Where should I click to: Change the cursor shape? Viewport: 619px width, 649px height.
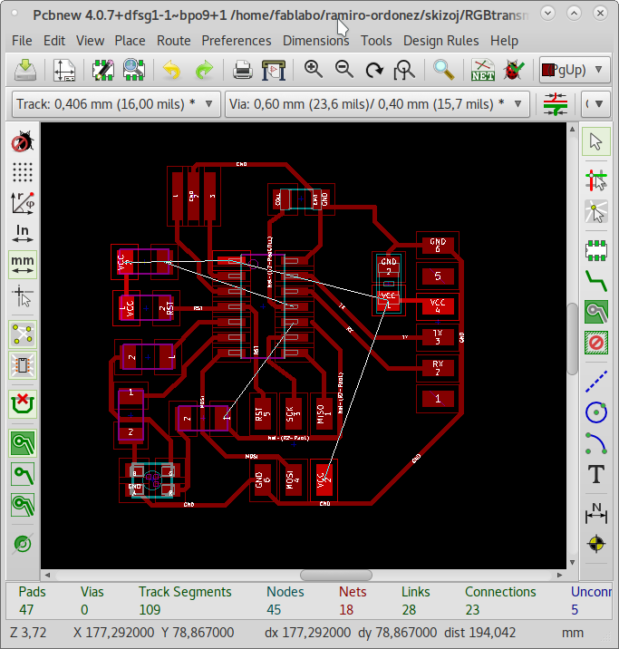23,295
